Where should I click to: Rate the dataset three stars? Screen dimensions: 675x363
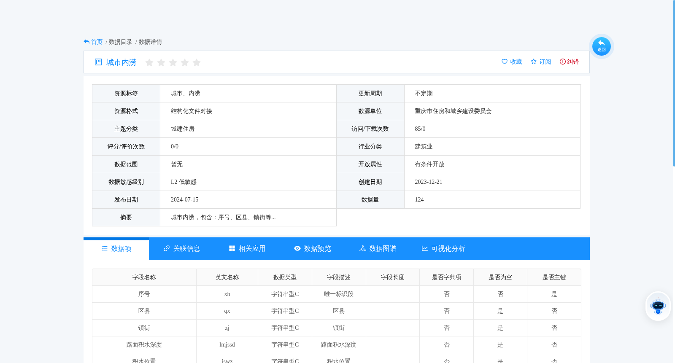pyautogui.click(x=173, y=62)
